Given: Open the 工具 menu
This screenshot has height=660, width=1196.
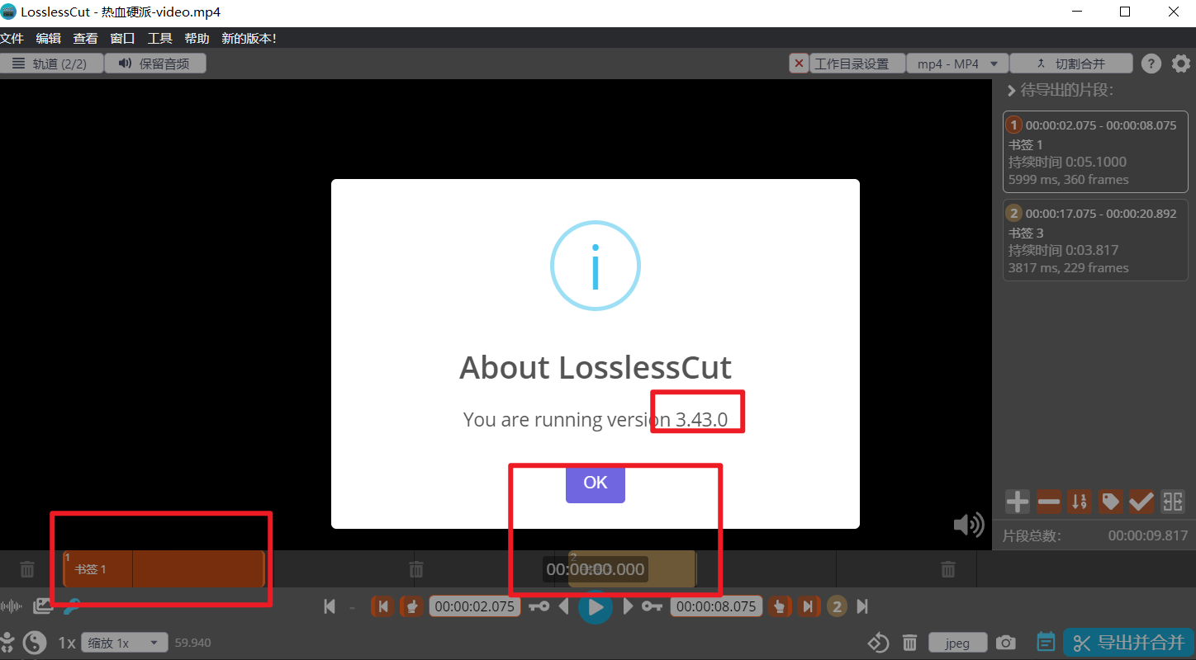Looking at the screenshot, I should pyautogui.click(x=159, y=38).
